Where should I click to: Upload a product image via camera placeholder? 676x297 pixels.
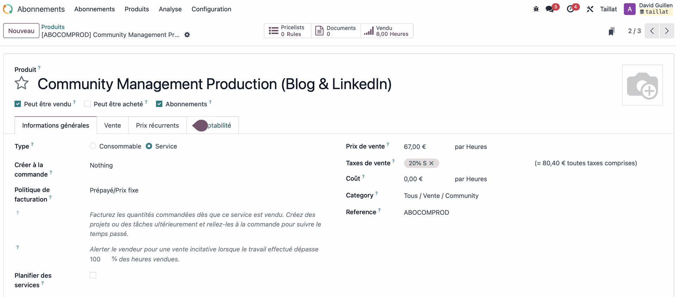(x=642, y=85)
